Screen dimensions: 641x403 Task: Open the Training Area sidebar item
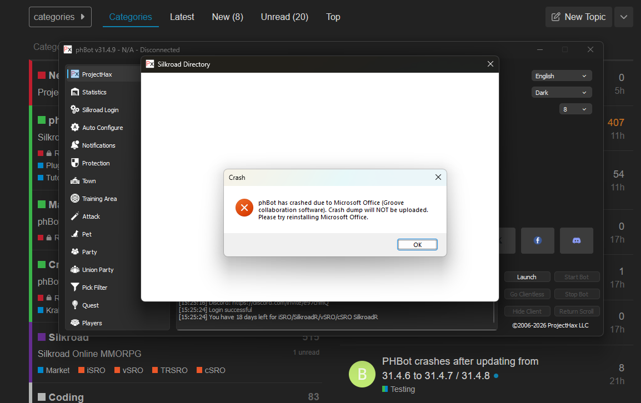pos(99,199)
